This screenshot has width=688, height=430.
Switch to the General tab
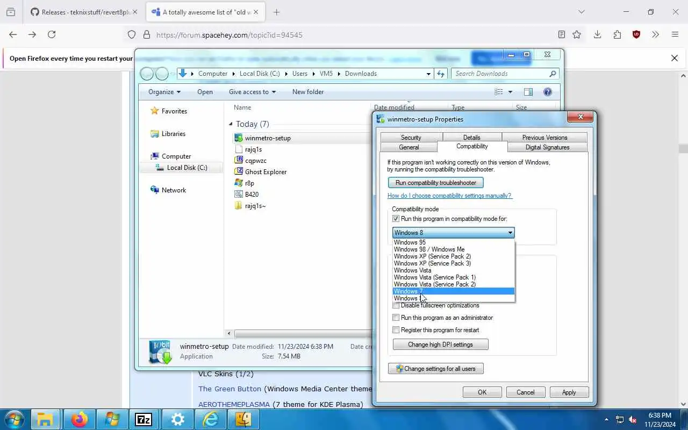click(x=408, y=147)
